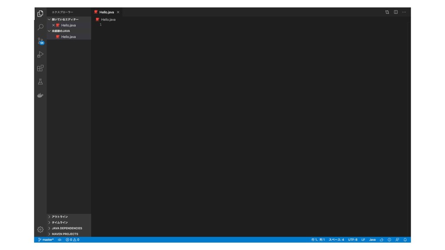Click Hello.java in the breadcrumb bar
Viewport: 445px width, 250px height.
tap(108, 20)
